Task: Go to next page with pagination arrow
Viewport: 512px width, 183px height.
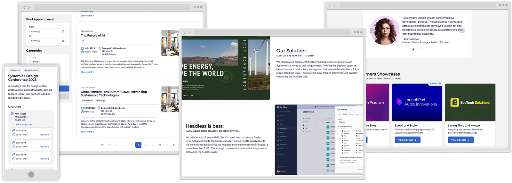Action: point(167,145)
